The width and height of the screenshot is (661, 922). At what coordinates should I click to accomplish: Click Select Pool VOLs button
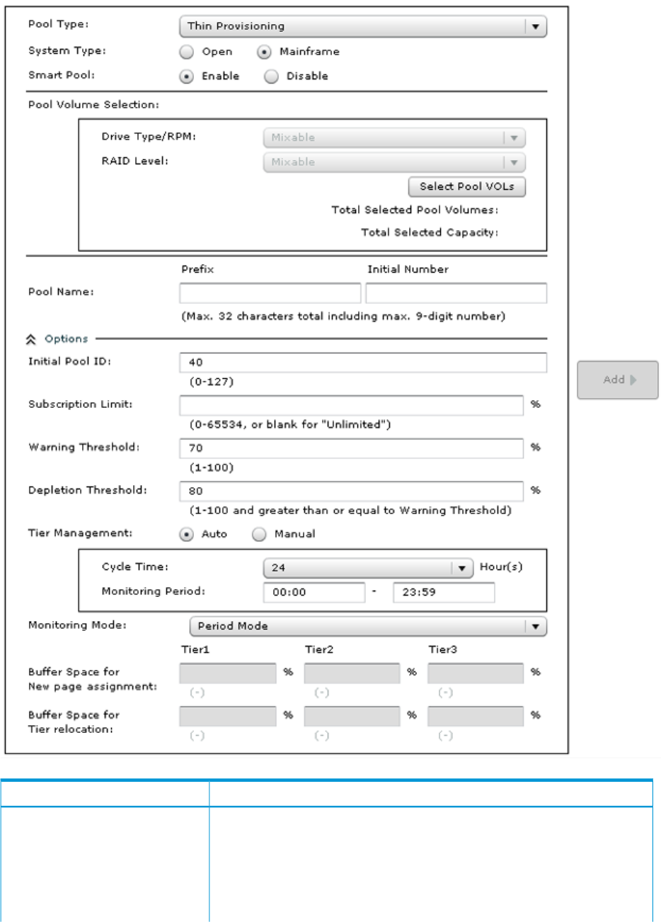click(467, 186)
